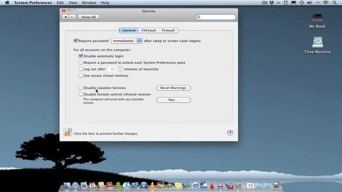The width and height of the screenshot is (342, 192).
Task: Open the Adobe icon in Dock
Action: [251, 185]
